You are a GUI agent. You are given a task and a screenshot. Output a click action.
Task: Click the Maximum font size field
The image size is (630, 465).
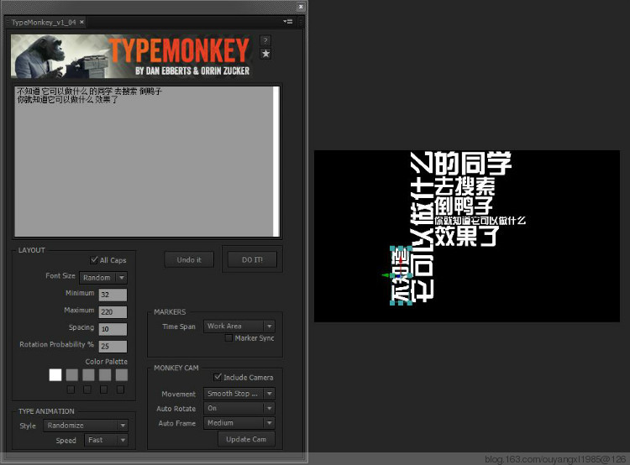(113, 311)
